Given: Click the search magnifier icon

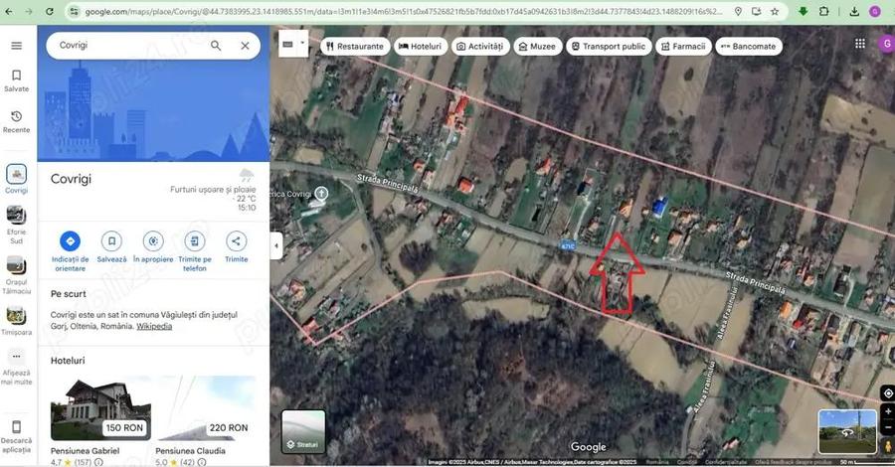Looking at the screenshot, I should (x=216, y=46).
